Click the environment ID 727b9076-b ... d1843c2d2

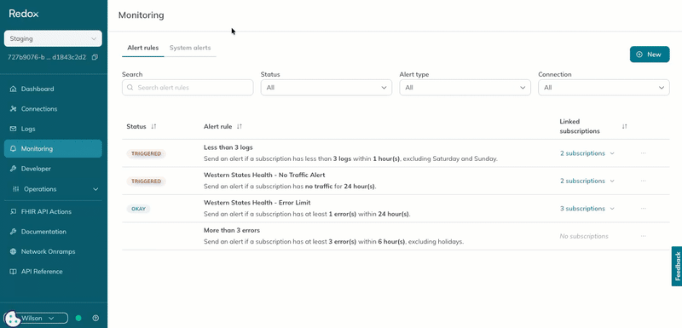coord(47,57)
